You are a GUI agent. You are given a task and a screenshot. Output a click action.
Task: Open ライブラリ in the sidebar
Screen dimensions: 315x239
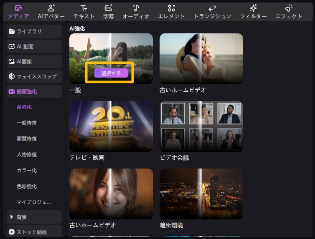pos(34,31)
